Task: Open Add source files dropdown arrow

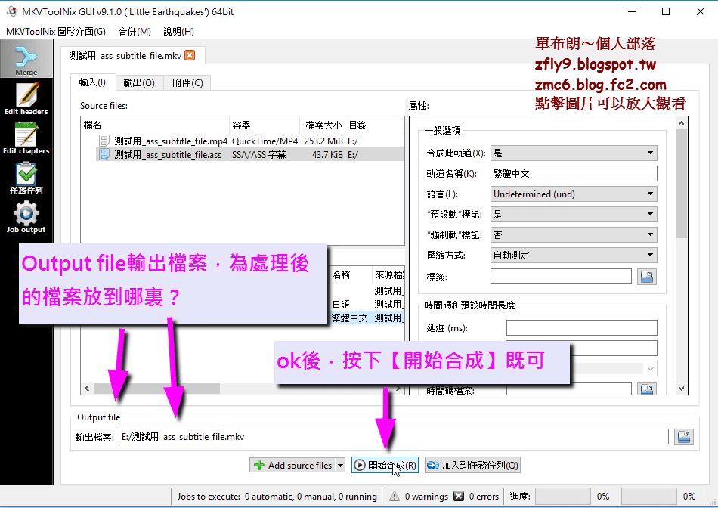Action: (x=340, y=466)
